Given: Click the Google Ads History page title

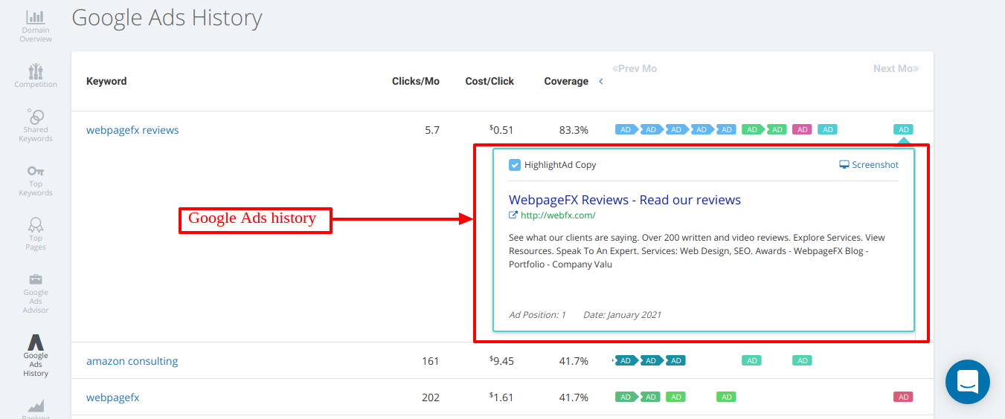Looking at the screenshot, I should click(167, 18).
